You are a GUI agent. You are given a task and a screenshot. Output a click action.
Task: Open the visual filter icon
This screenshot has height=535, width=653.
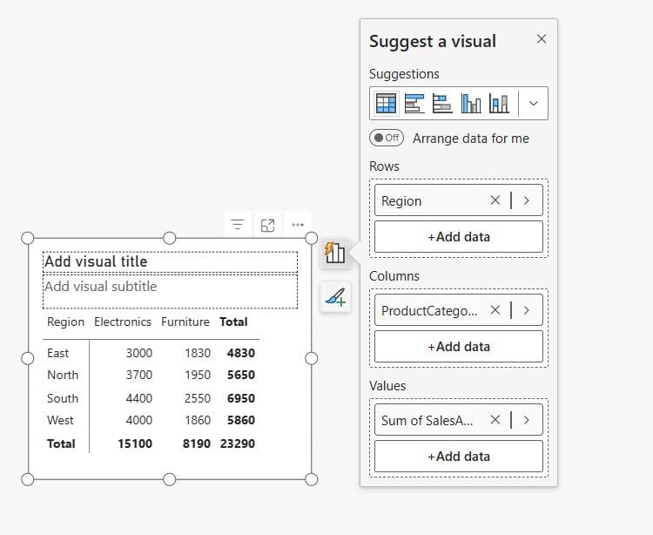(238, 225)
